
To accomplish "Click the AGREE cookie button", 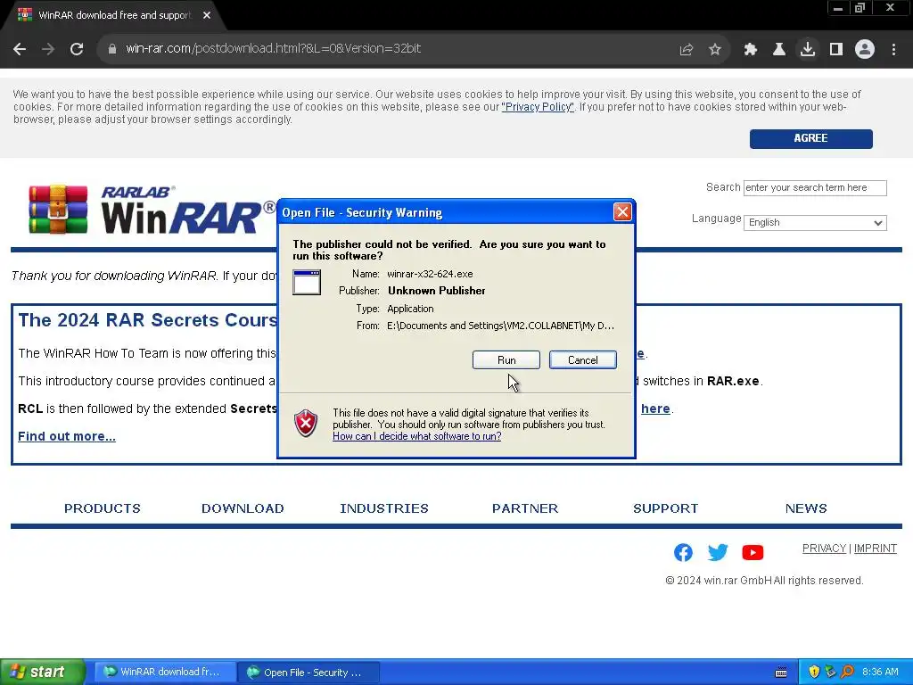I will 810,138.
